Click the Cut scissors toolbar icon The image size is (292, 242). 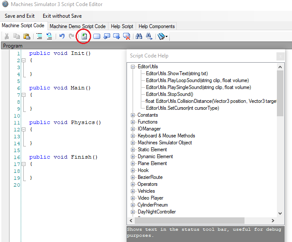click(7, 36)
